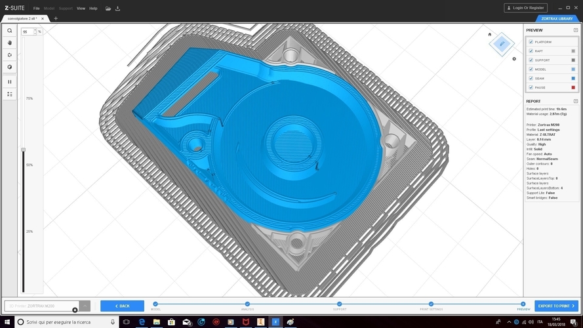Screen dimensions: 583x328
Task: Click Windows Start button
Action: [x=7, y=322]
